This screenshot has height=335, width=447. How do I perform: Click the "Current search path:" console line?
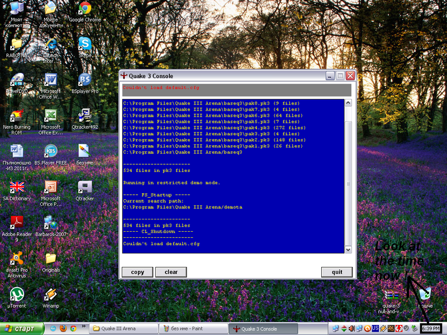pyautogui.click(x=153, y=201)
